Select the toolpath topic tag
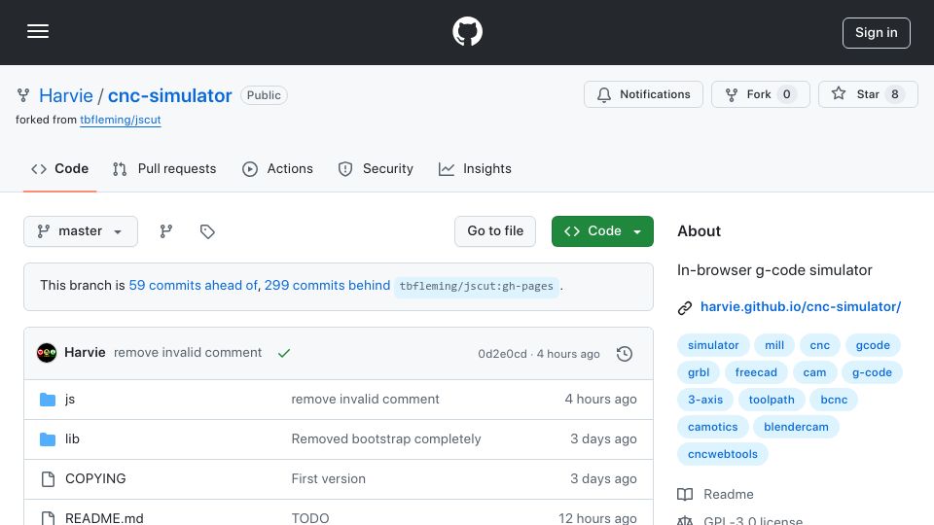The height and width of the screenshot is (525, 934). [x=772, y=400]
